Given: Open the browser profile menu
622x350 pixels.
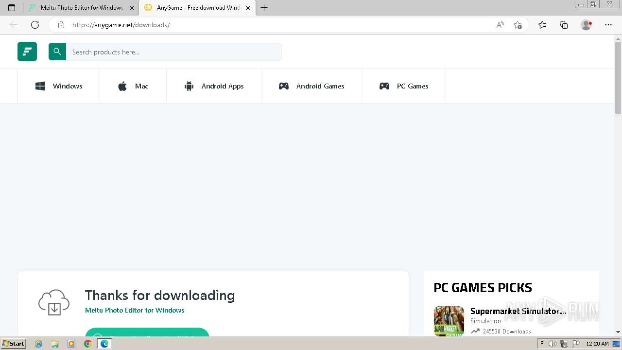Looking at the screenshot, I should [586, 25].
